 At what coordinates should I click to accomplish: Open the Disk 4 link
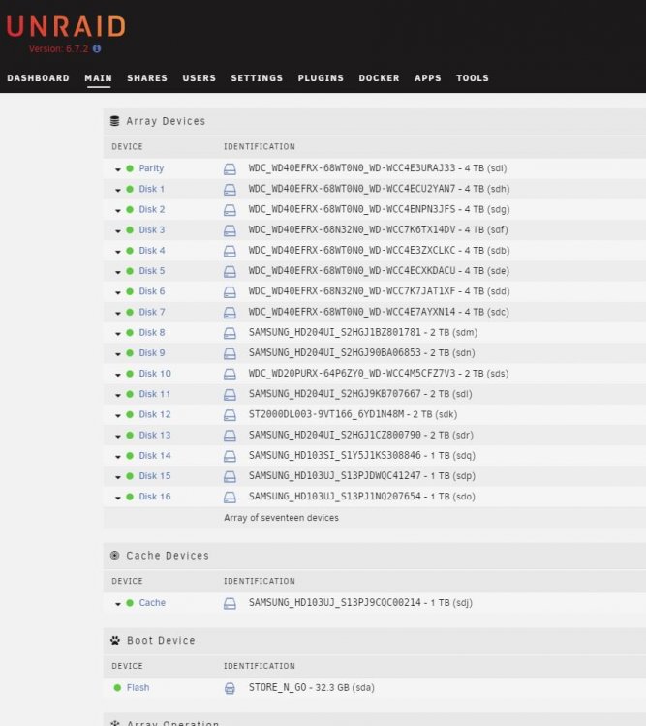[151, 251]
